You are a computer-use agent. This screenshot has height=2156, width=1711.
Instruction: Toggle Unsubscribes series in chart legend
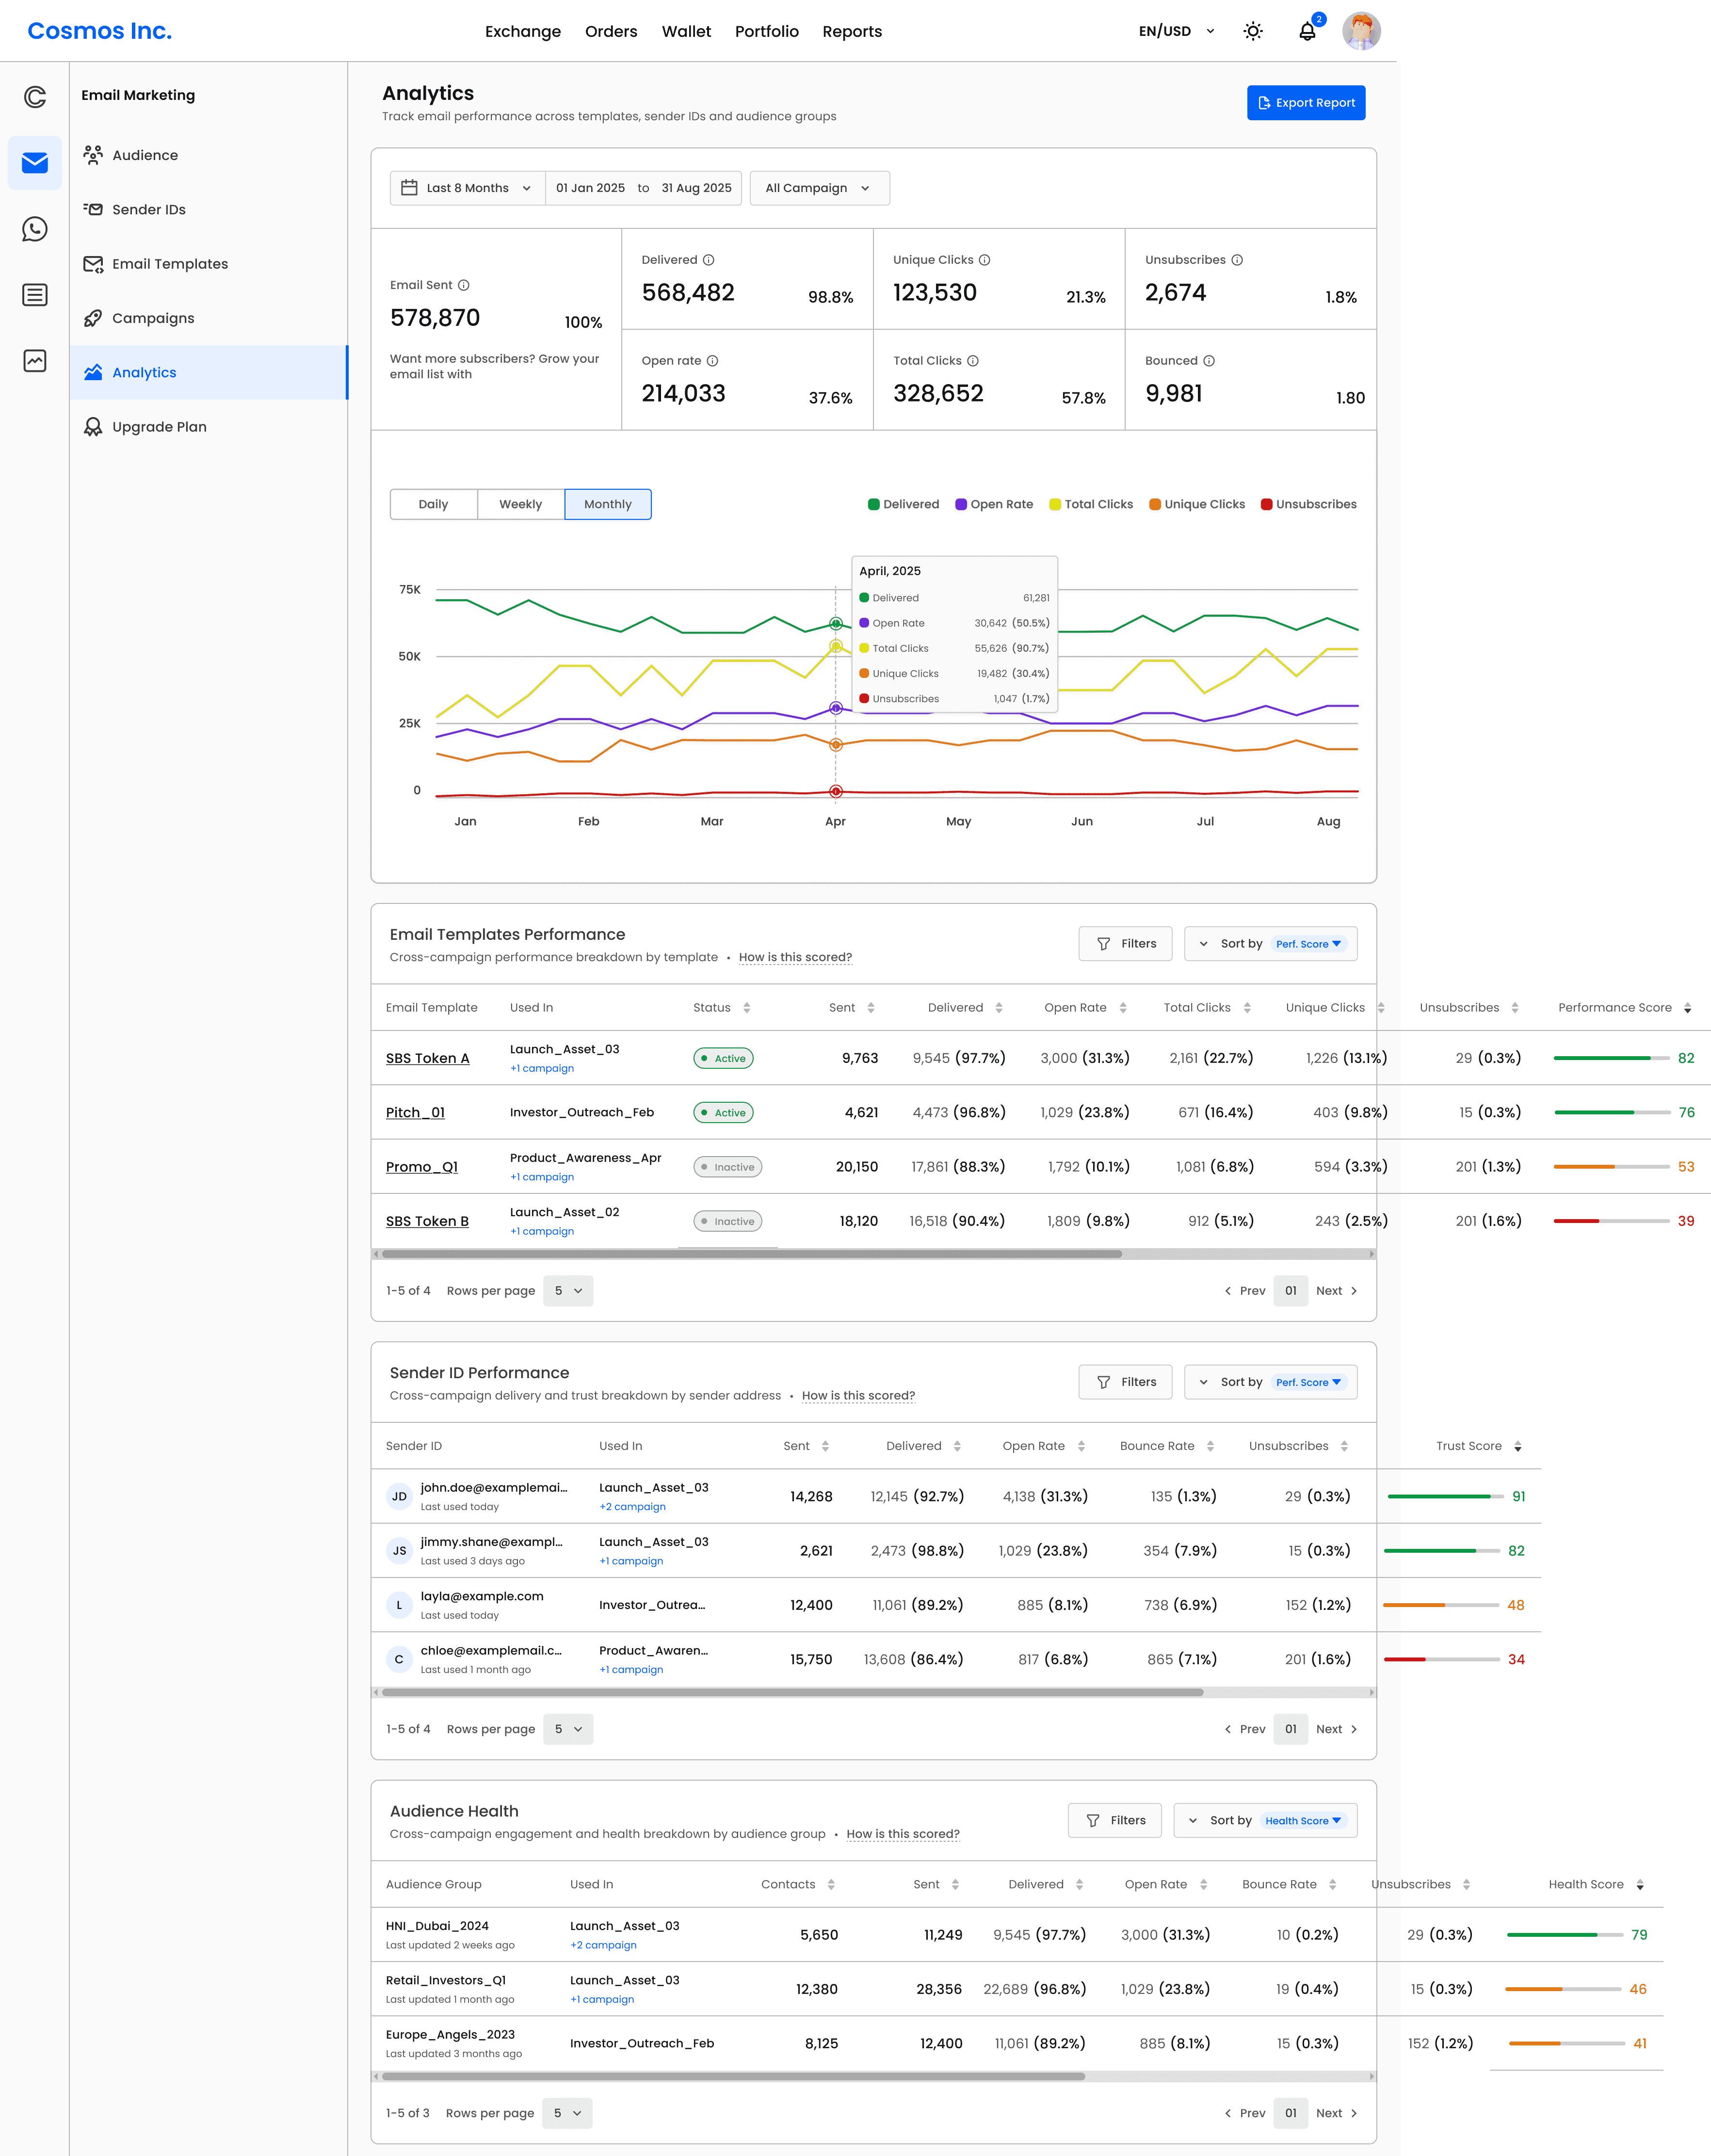[1309, 504]
